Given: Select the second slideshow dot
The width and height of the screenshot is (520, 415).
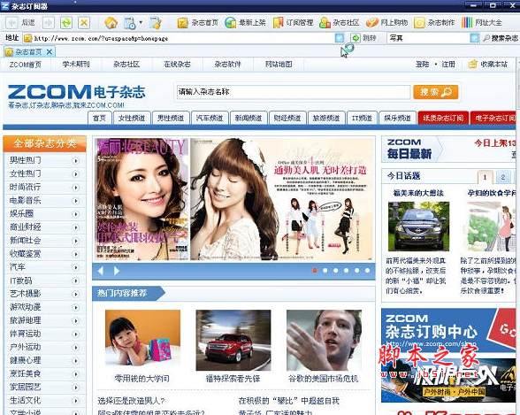Looking at the screenshot, I should point(325,271).
